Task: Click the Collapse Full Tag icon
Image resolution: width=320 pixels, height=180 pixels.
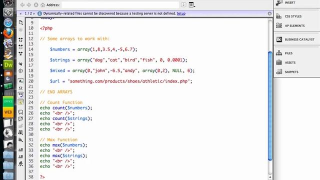Action: [x=20, y=39]
